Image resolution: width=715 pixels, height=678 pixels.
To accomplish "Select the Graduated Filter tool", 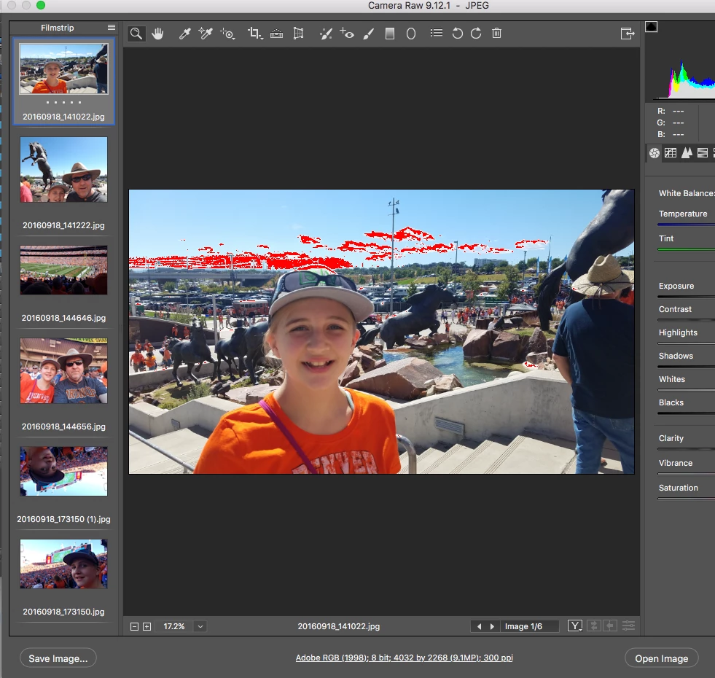I will 390,34.
